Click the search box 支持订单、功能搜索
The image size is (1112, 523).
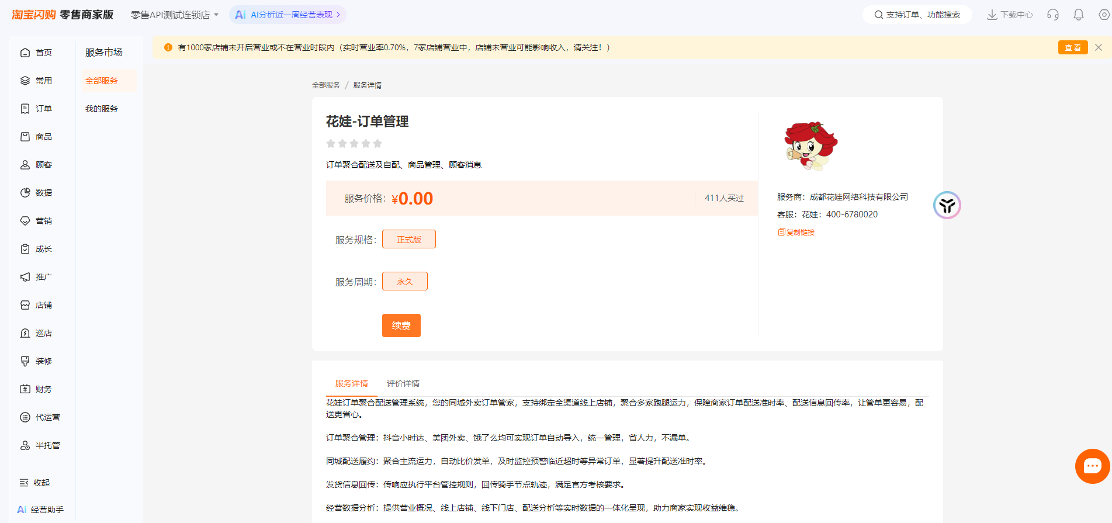click(917, 15)
